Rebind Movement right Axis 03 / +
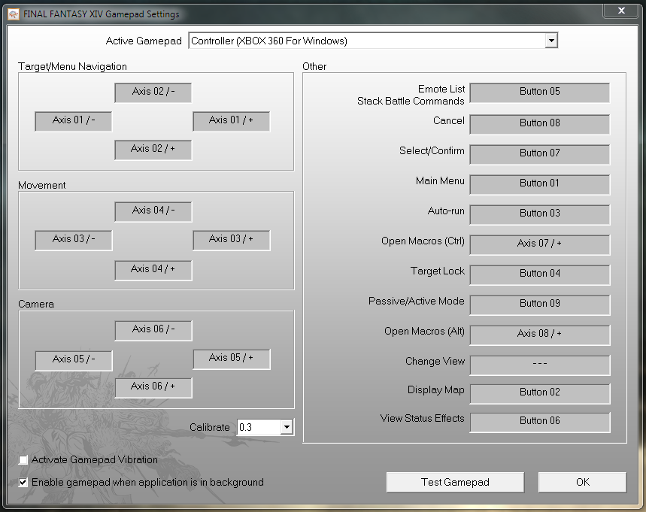The width and height of the screenshot is (646, 512). (x=231, y=240)
